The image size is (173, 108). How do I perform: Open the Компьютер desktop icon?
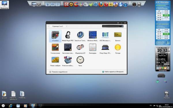5,5
